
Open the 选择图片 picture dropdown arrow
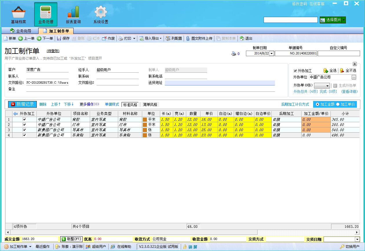point(344,20)
